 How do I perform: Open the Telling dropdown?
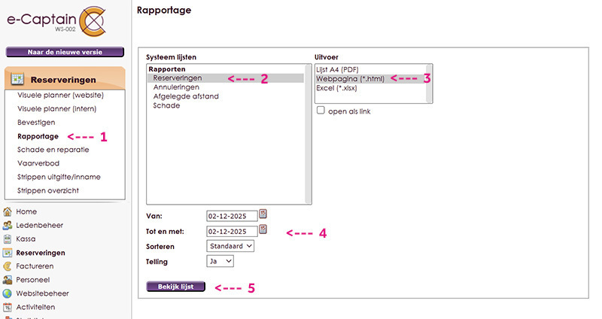(220, 260)
